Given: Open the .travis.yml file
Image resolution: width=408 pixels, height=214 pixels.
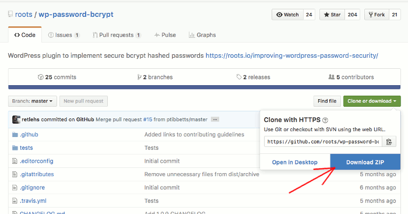Looking at the screenshot, I should (x=33, y=201).
